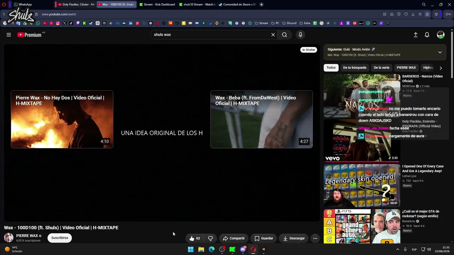
Task: Dislike the video with thumbs down
Action: (x=210, y=238)
